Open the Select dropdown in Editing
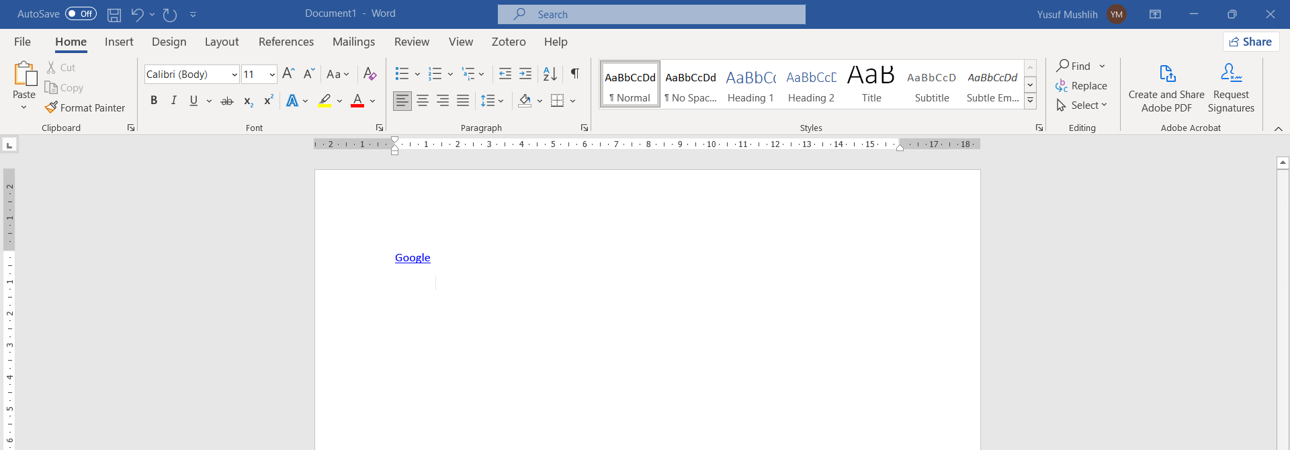The width and height of the screenshot is (1290, 450). (x=1082, y=105)
